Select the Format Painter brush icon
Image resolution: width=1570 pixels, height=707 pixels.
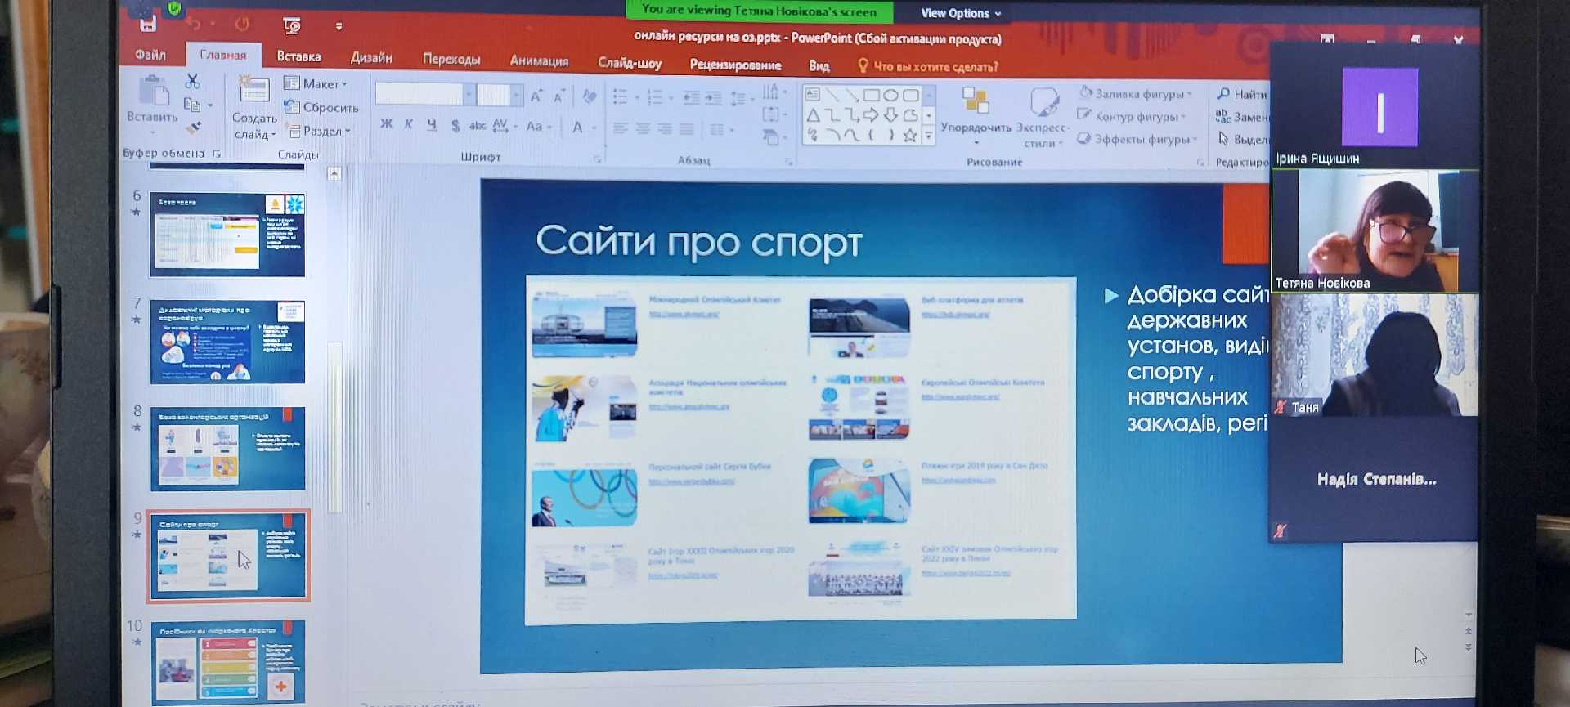tap(194, 128)
